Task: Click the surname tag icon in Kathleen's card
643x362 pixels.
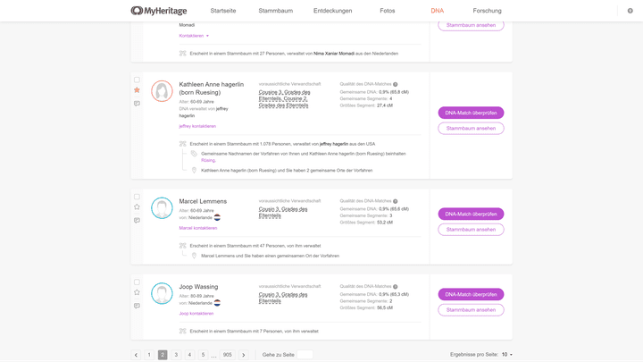Action: [x=194, y=154]
